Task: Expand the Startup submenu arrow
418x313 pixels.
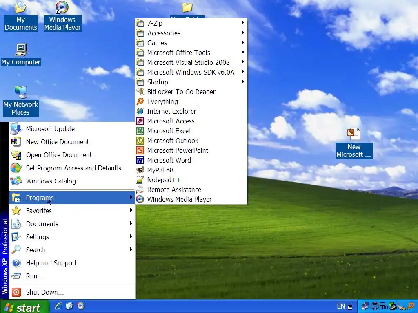Action: (243, 82)
